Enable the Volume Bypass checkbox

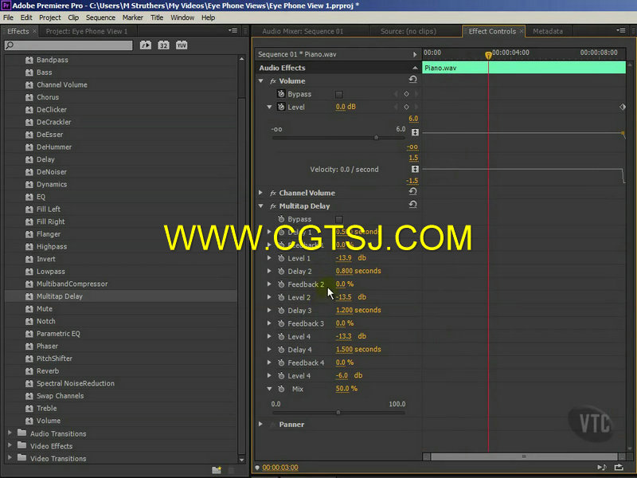(x=339, y=94)
